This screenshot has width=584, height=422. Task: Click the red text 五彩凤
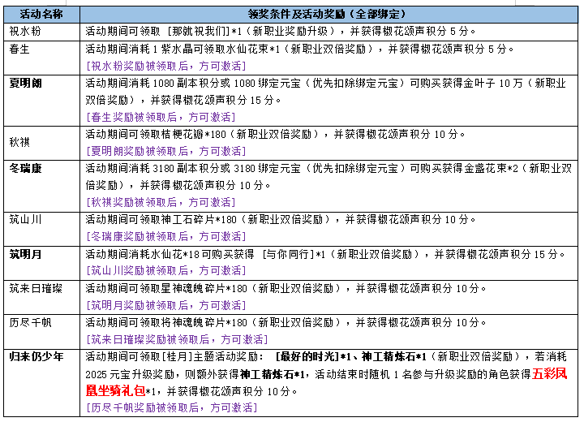click(549, 373)
